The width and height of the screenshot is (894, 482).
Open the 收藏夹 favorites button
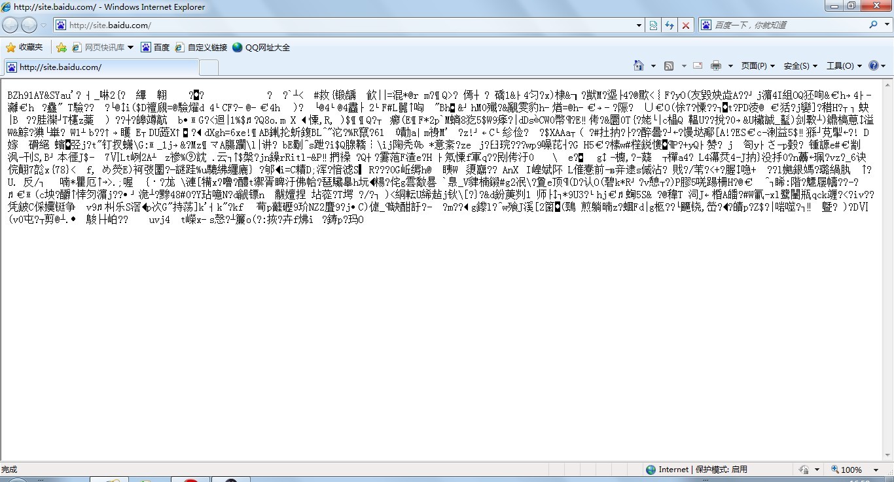[24, 47]
